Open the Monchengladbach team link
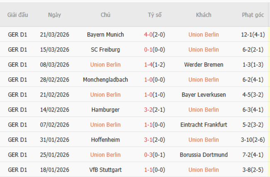Viewport: 270px width, 177px height. 106,80
